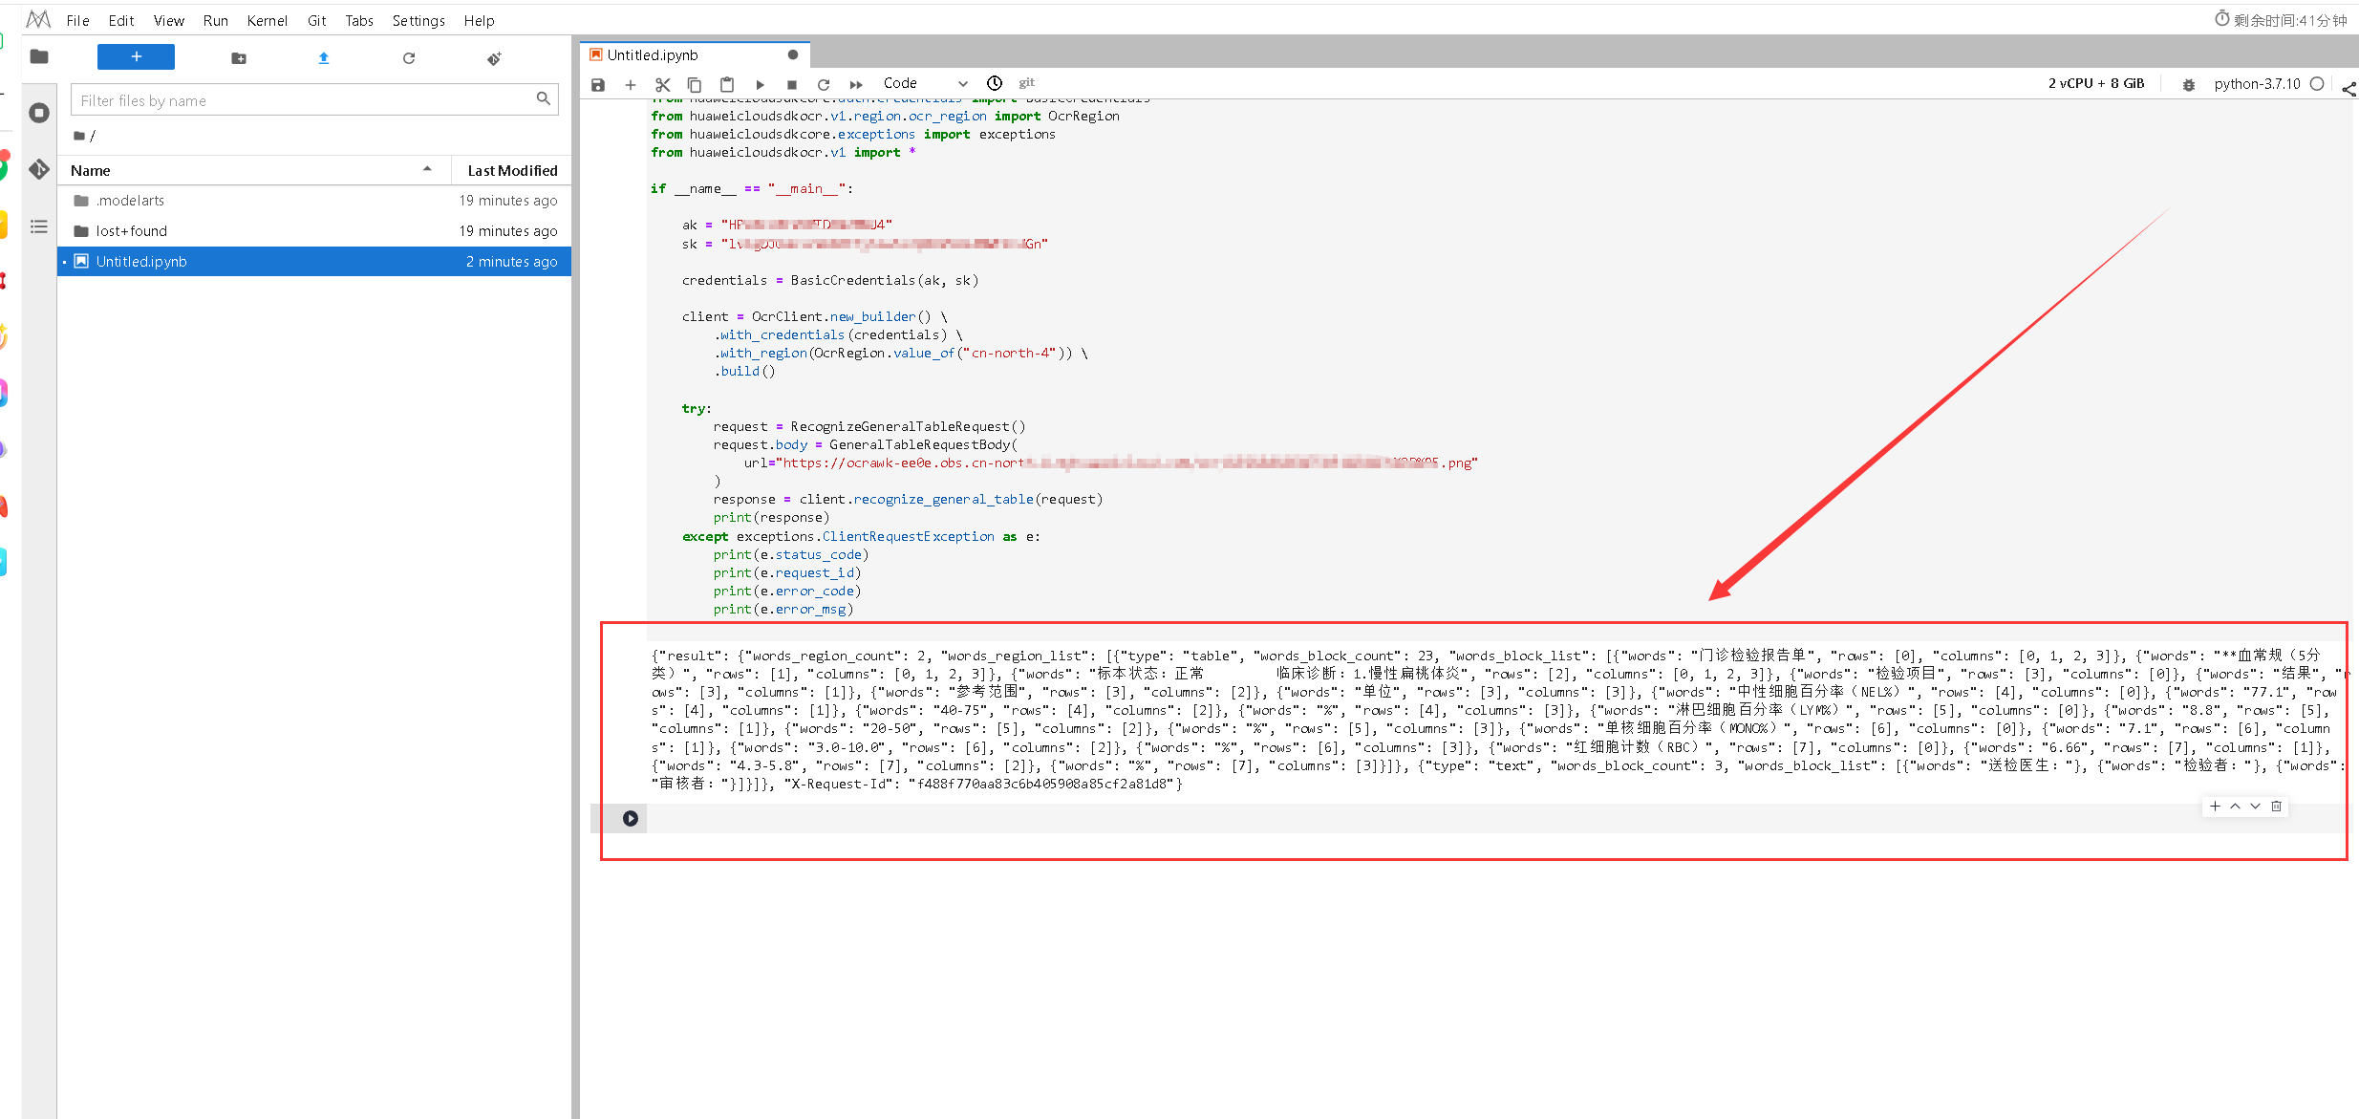This screenshot has height=1119, width=2359.
Task: Restart kernel and run all cells icon
Action: click(856, 84)
